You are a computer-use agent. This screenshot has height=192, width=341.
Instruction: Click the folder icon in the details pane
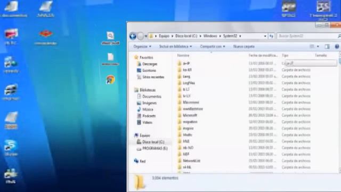click(x=139, y=182)
